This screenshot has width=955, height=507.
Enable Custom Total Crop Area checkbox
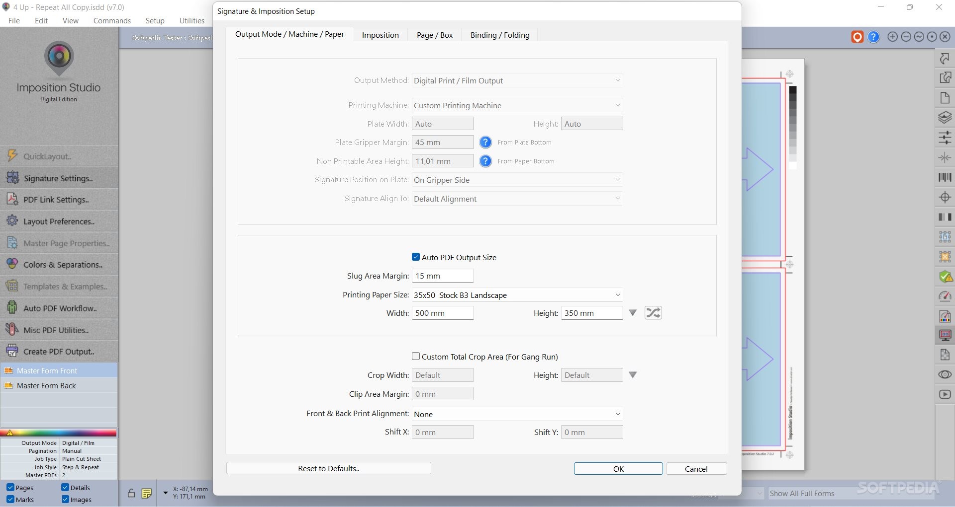pyautogui.click(x=416, y=356)
